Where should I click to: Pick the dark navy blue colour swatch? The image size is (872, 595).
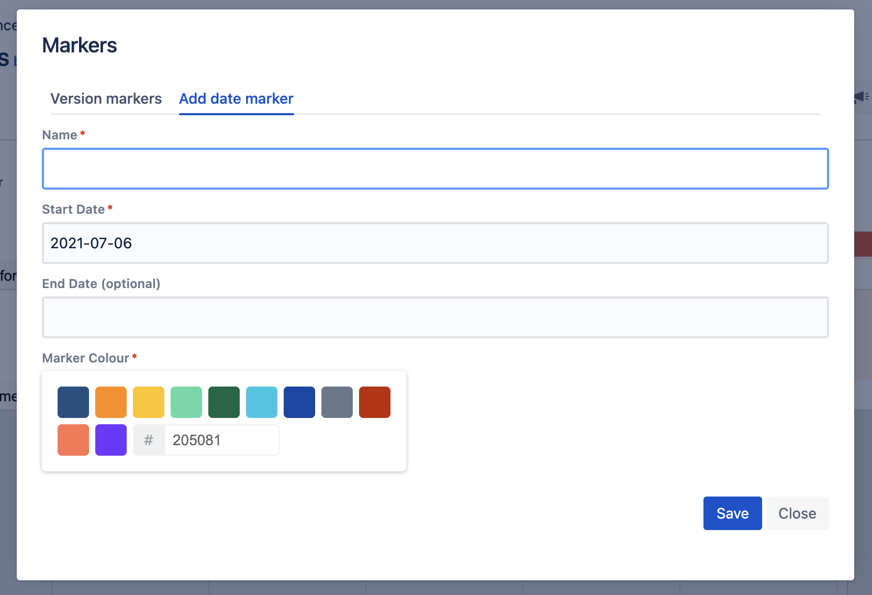pos(73,402)
